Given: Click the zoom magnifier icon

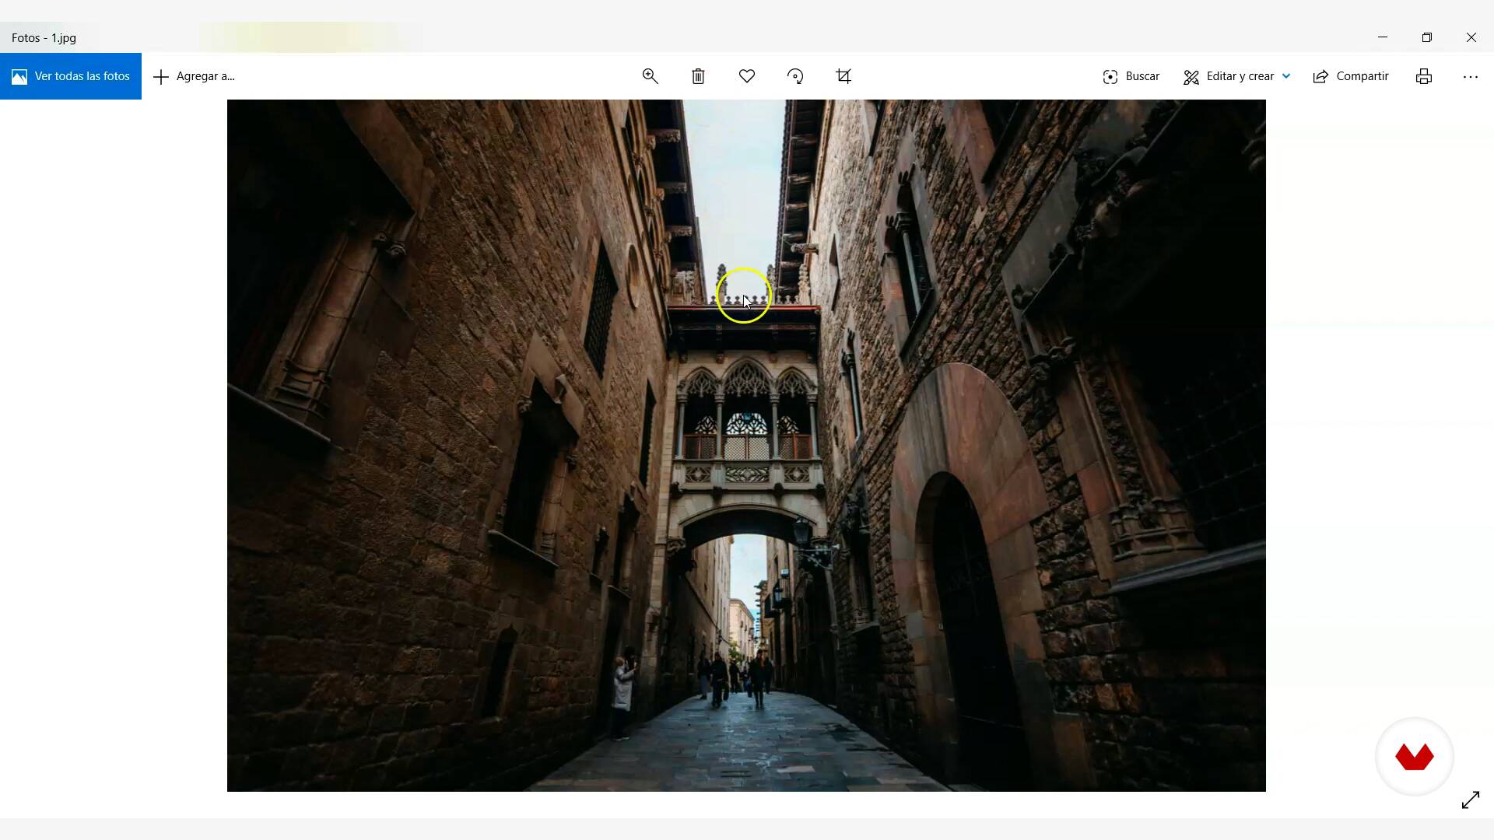Looking at the screenshot, I should pyautogui.click(x=651, y=76).
